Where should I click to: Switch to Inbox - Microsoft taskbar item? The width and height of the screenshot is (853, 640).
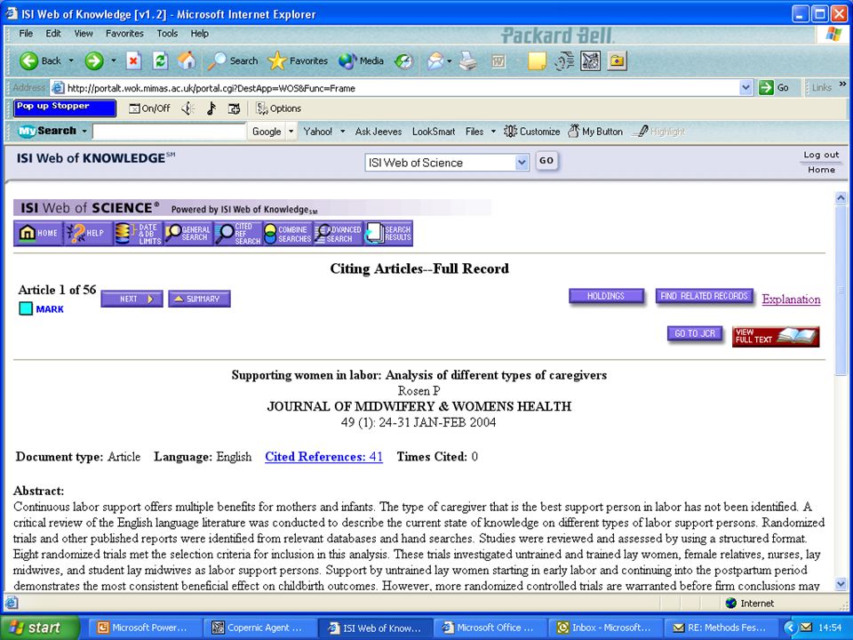[x=605, y=628]
